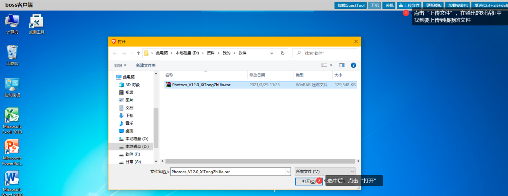The width and height of the screenshot is (508, 196).
Task: Click the 上传文件 upload button
Action: (x=409, y=5)
